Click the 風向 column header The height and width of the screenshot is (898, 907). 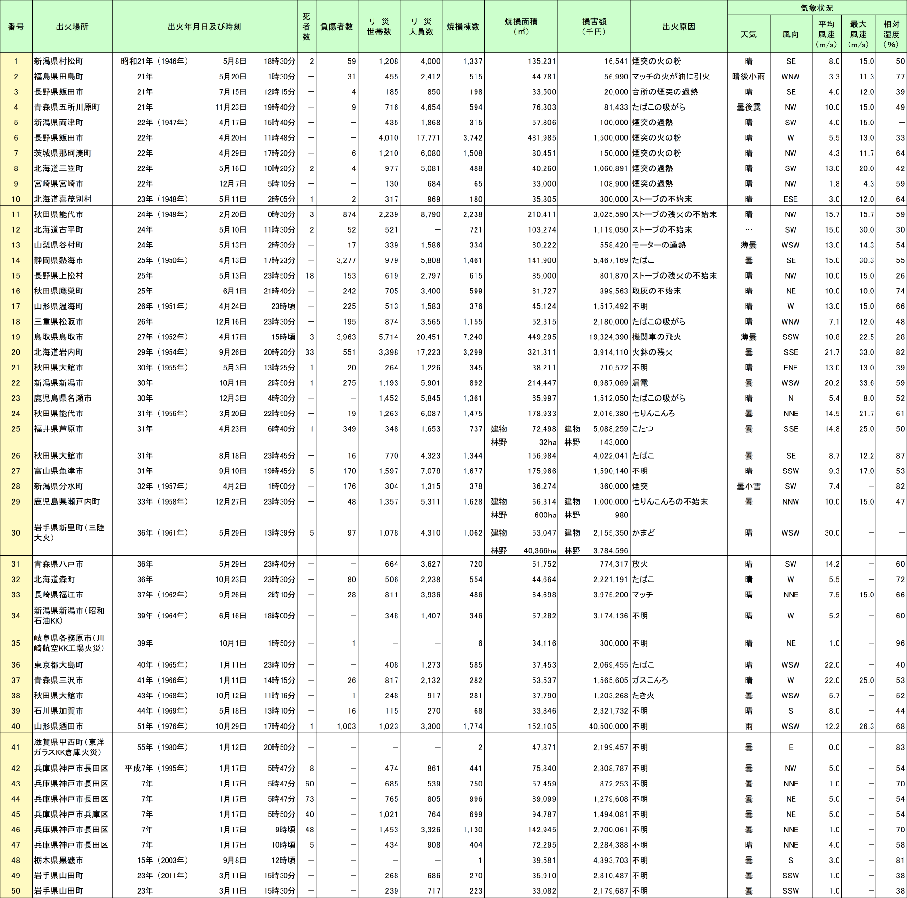pyautogui.click(x=791, y=34)
